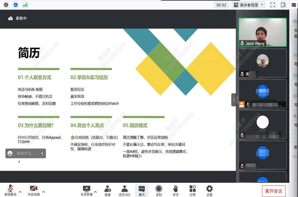Image resolution: width=298 pixels, height=197 pixels.
Task: Open 成员(86) members list
Action: click(125, 188)
